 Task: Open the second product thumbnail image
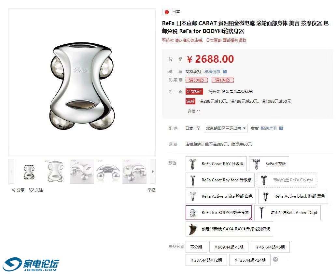pos(55,172)
